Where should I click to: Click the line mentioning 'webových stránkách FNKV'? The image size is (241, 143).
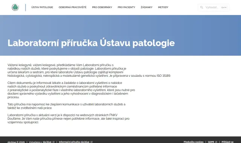(x=63, y=115)
